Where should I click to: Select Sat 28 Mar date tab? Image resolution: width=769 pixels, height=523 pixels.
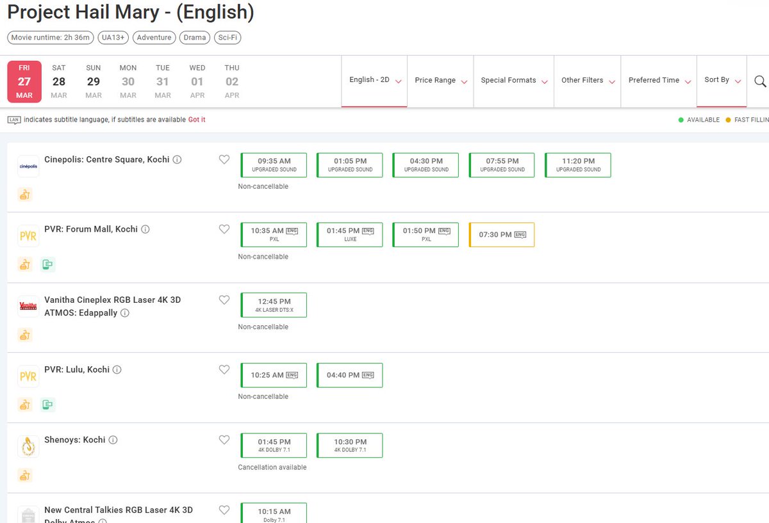pos(59,82)
